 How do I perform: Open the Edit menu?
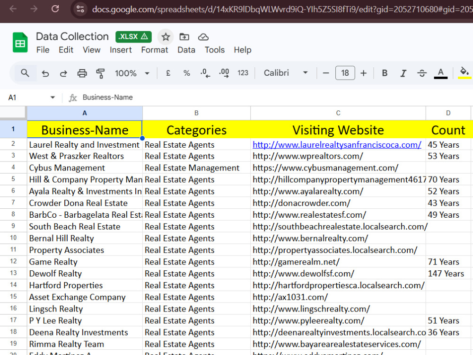click(x=66, y=50)
